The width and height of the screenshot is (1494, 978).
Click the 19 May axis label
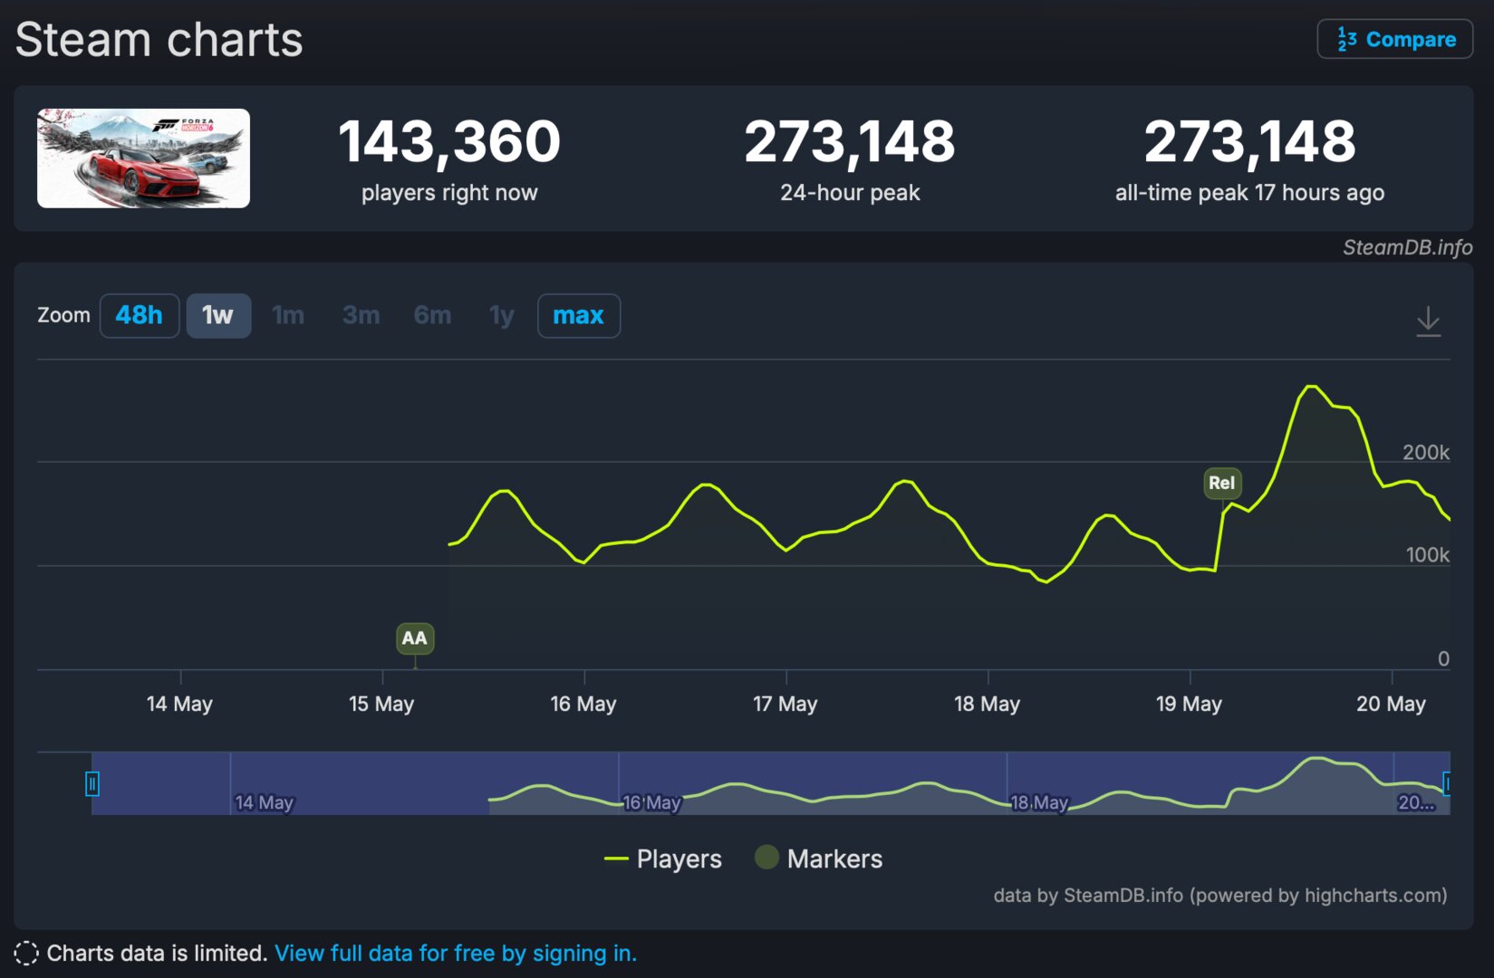click(1190, 704)
